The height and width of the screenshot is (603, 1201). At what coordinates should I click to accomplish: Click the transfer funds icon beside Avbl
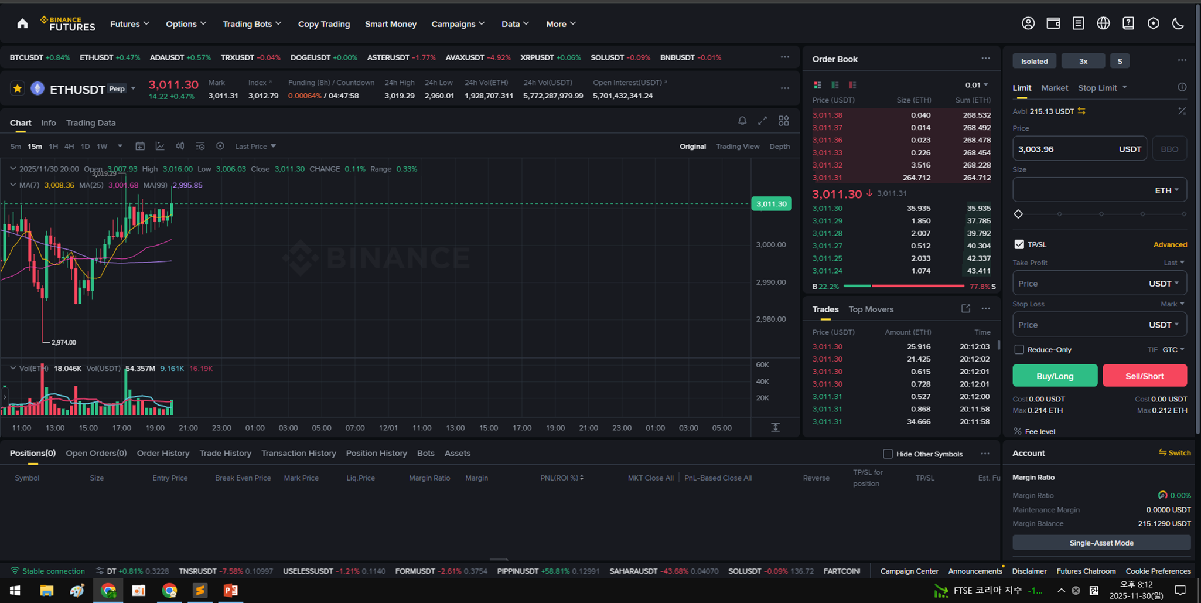(x=1081, y=111)
